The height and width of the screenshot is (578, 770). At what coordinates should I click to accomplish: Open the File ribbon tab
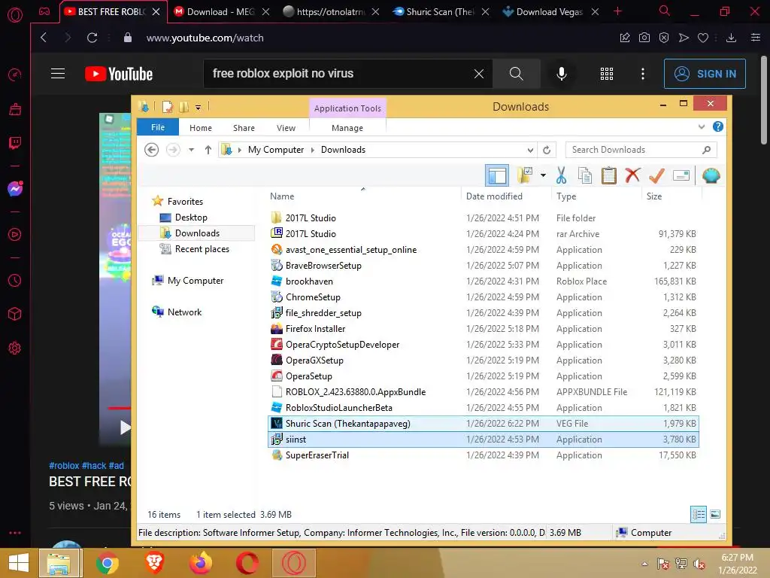pos(158,127)
